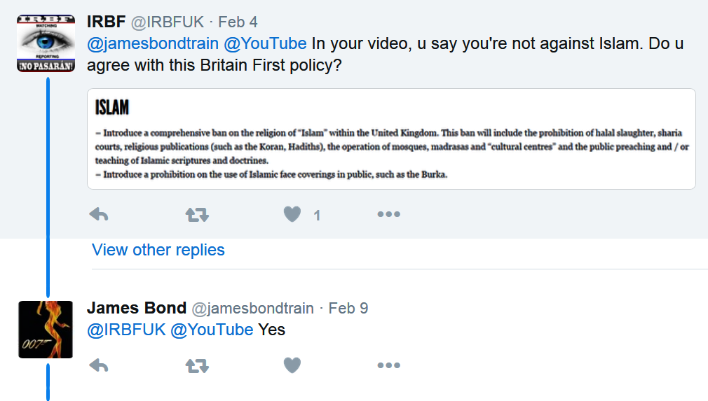Open James Bond's 007 avatar

(x=46, y=330)
